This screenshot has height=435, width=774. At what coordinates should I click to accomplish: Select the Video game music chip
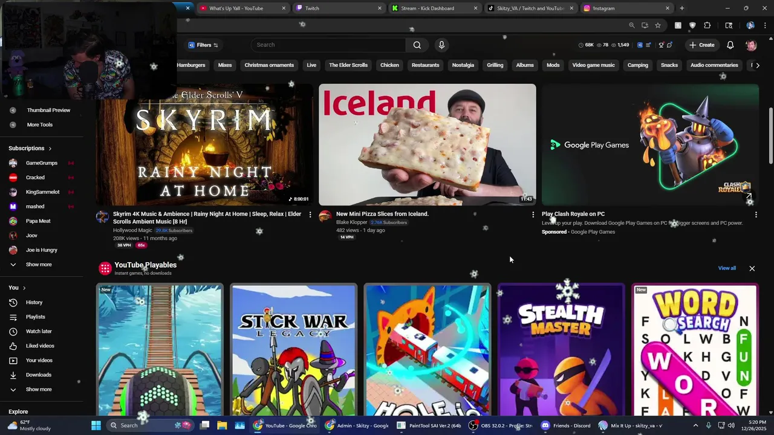[x=593, y=65]
